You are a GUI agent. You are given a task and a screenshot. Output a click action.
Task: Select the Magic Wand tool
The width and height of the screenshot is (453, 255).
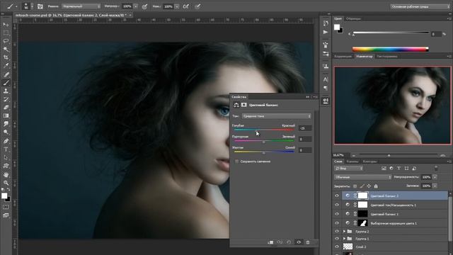click(x=6, y=49)
